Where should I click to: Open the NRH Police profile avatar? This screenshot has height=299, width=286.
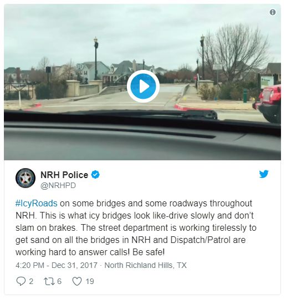[25, 178]
